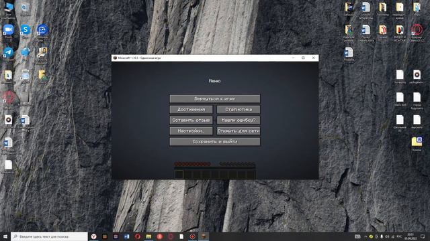Click the taskbar clock and date
Screen dimensions: 430x241
[411, 236]
